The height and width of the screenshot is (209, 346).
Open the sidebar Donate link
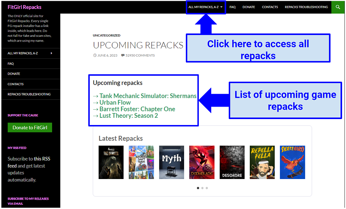[14, 74]
